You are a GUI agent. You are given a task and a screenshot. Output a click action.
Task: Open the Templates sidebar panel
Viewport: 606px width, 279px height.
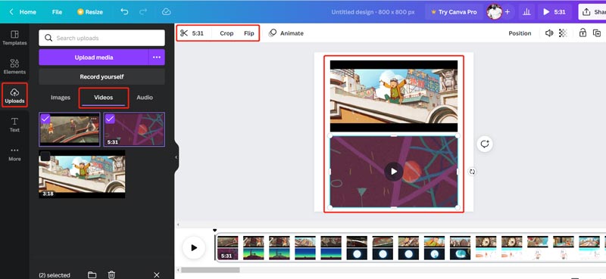pos(14,38)
